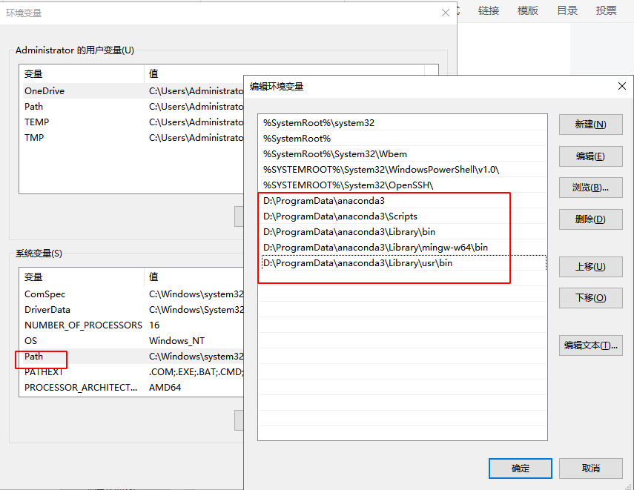Open the 浏览 (Browse) dialog
The image size is (634, 490).
pos(590,187)
